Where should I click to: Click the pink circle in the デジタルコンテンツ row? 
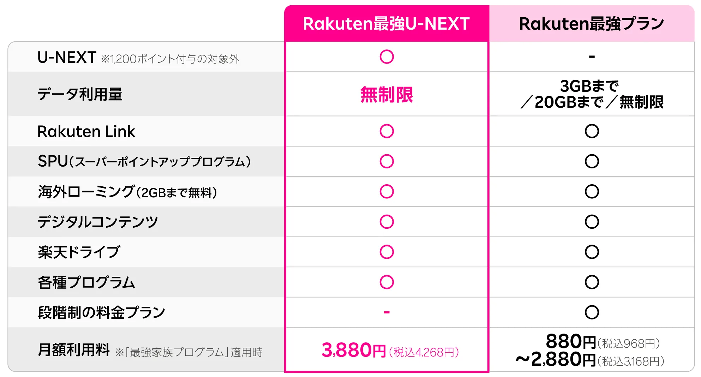[387, 222]
